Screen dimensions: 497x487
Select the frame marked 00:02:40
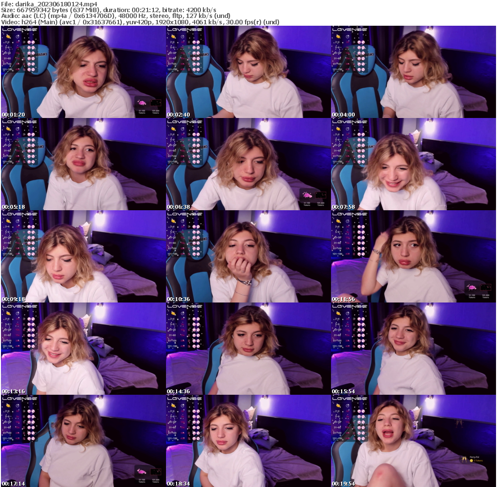coord(248,72)
